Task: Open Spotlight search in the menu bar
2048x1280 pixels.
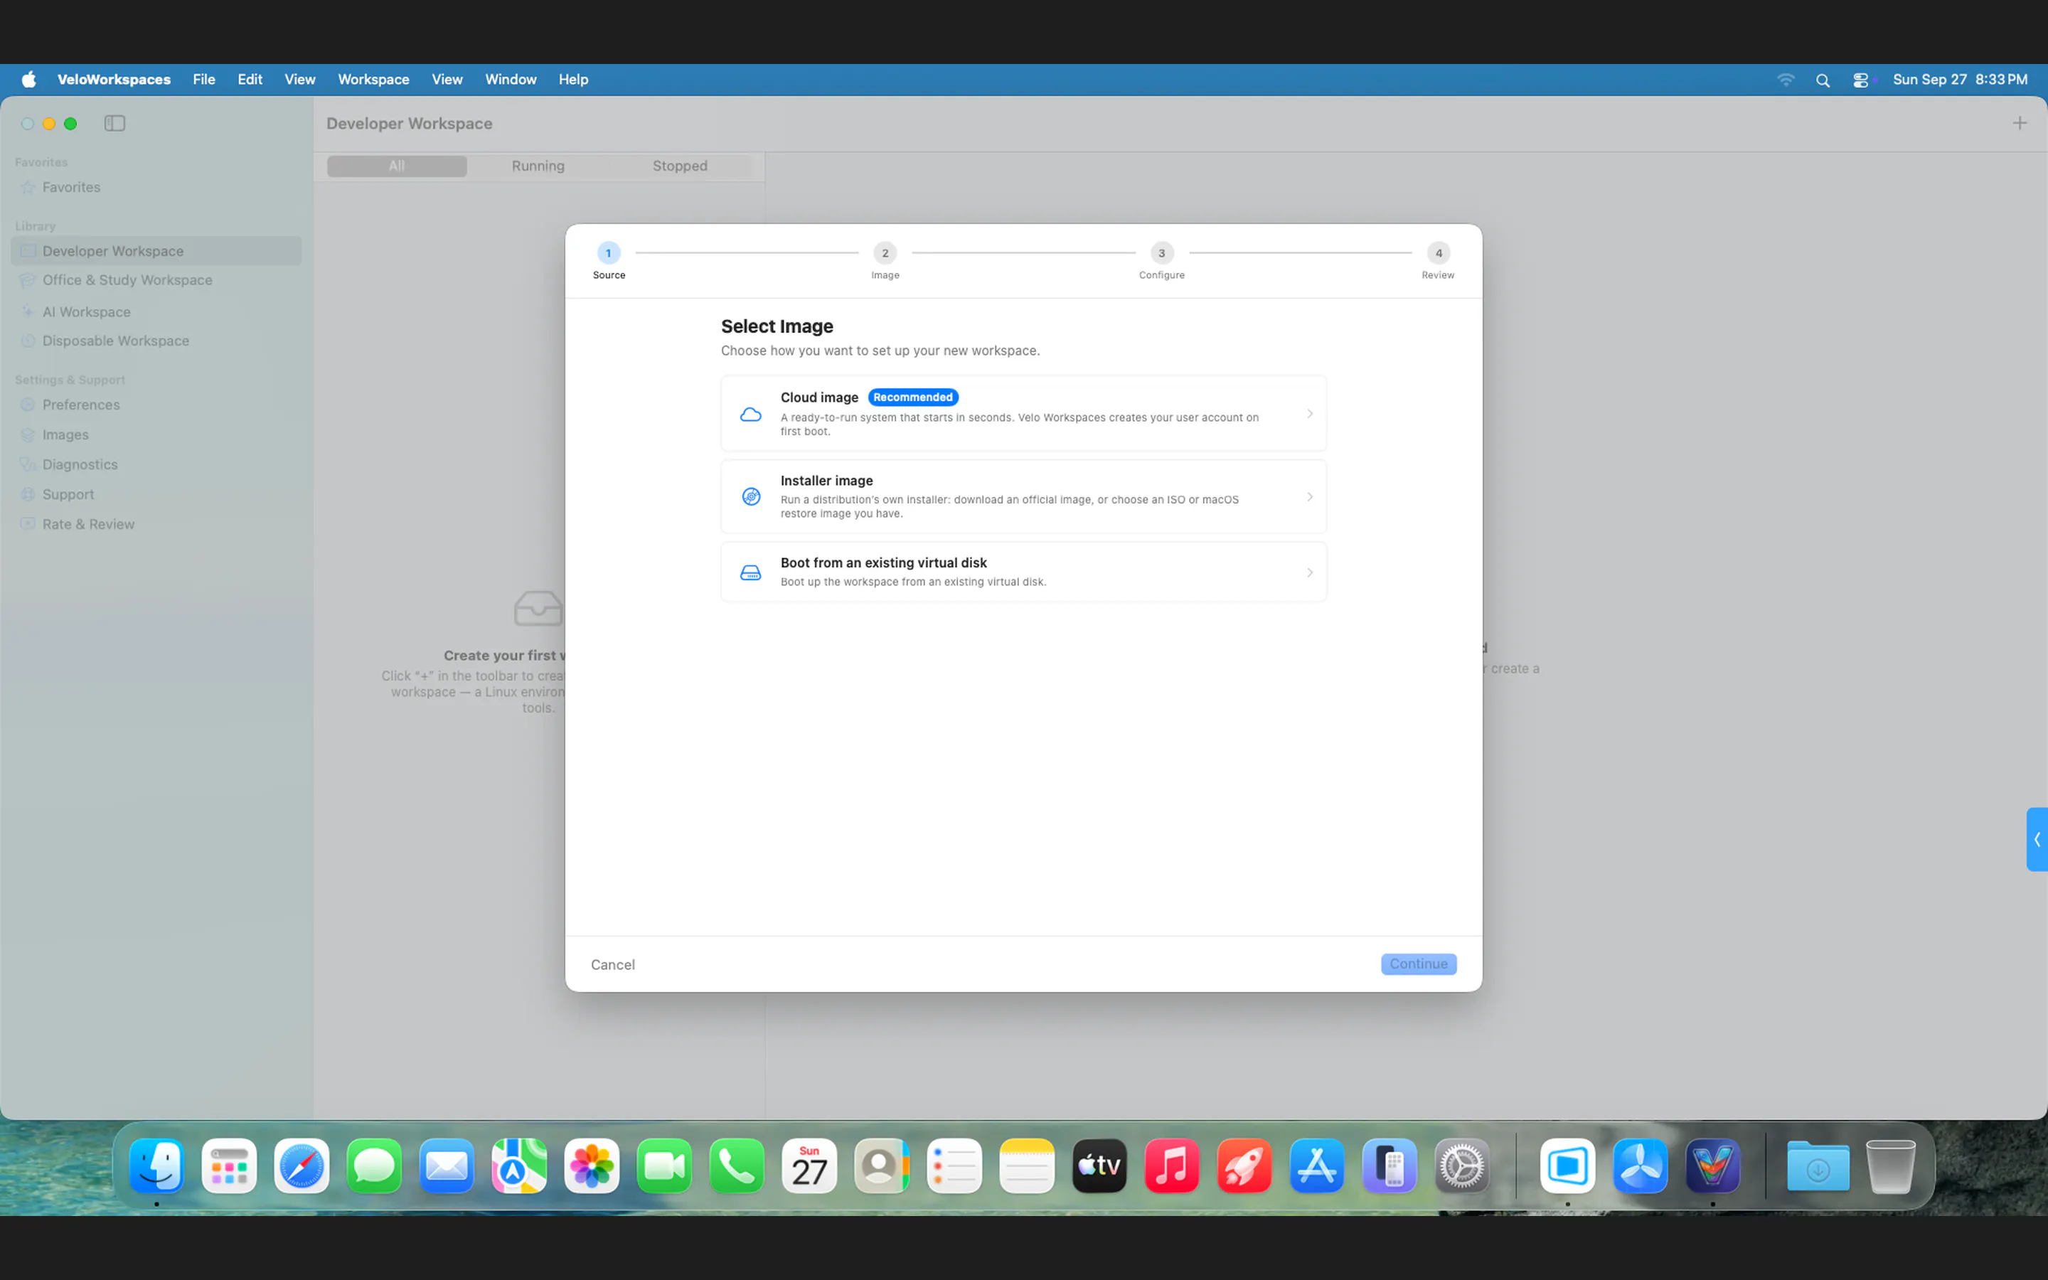Action: [1823, 80]
